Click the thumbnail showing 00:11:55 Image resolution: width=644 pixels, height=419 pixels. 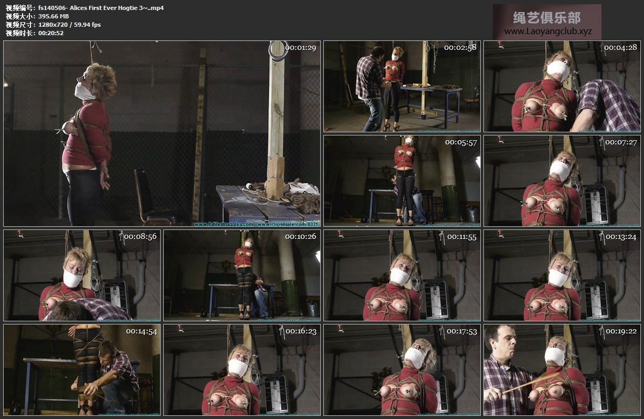[402, 275]
